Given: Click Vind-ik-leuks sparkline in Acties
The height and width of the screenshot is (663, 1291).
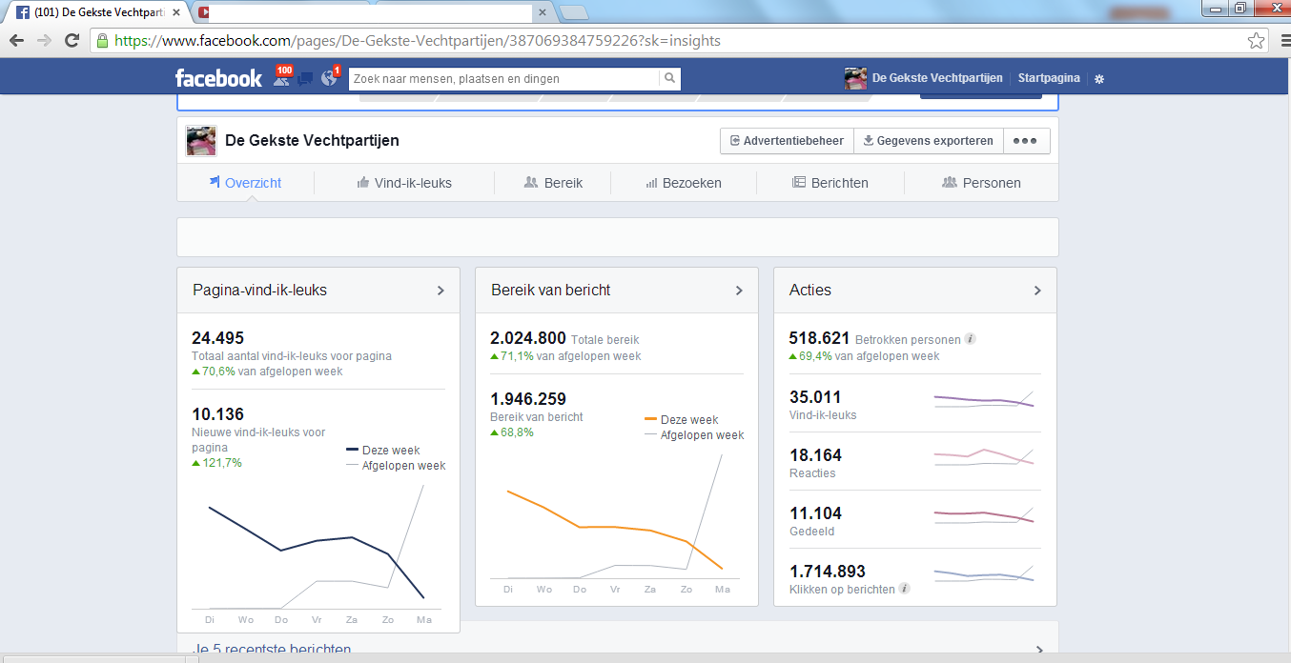Looking at the screenshot, I should coord(983,400).
